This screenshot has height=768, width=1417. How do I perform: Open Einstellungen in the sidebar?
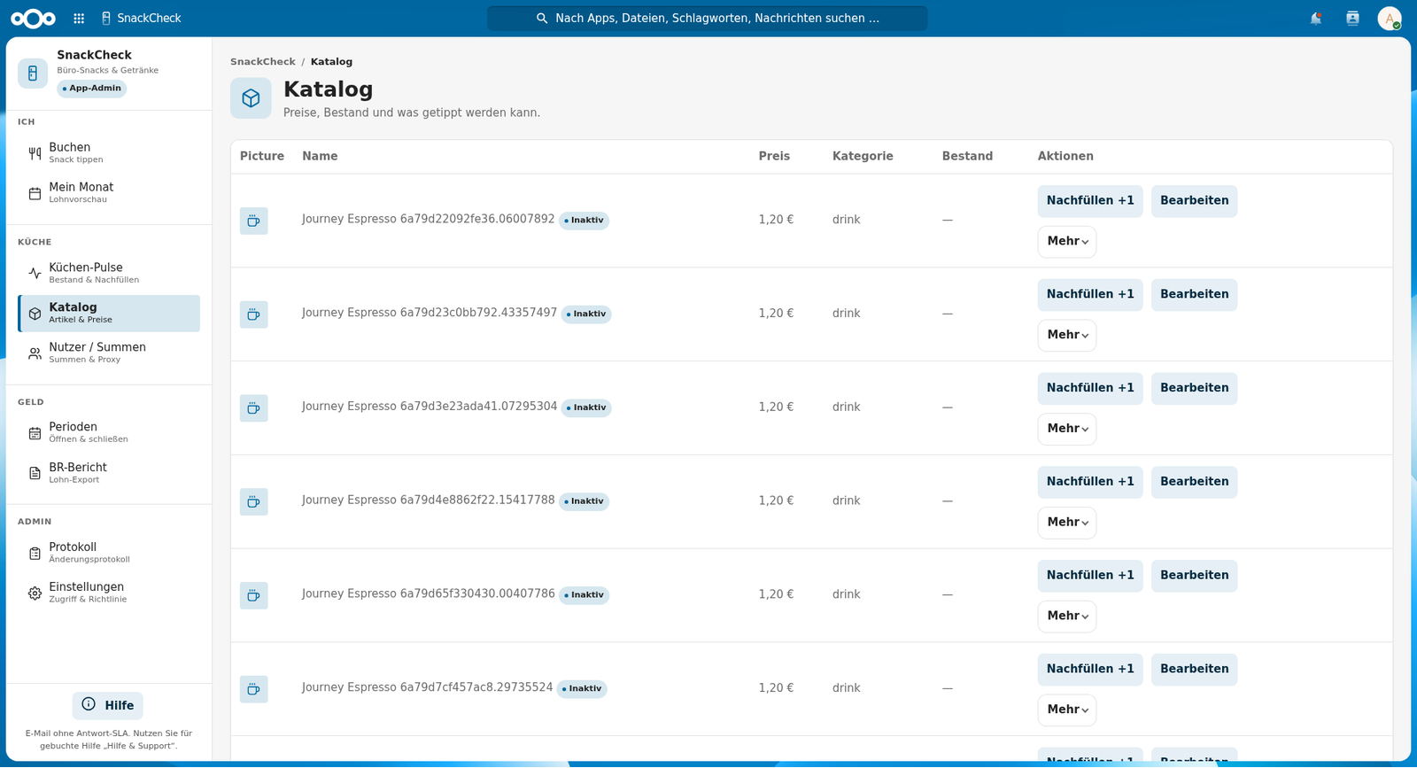109,593
